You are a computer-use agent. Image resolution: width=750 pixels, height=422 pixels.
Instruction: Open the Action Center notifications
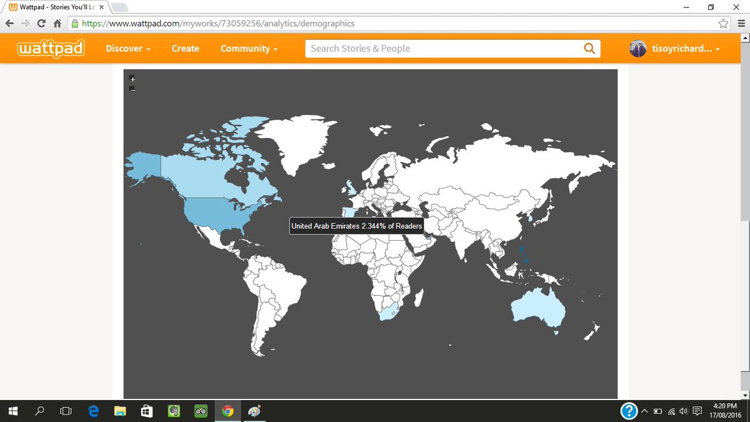tap(697, 411)
